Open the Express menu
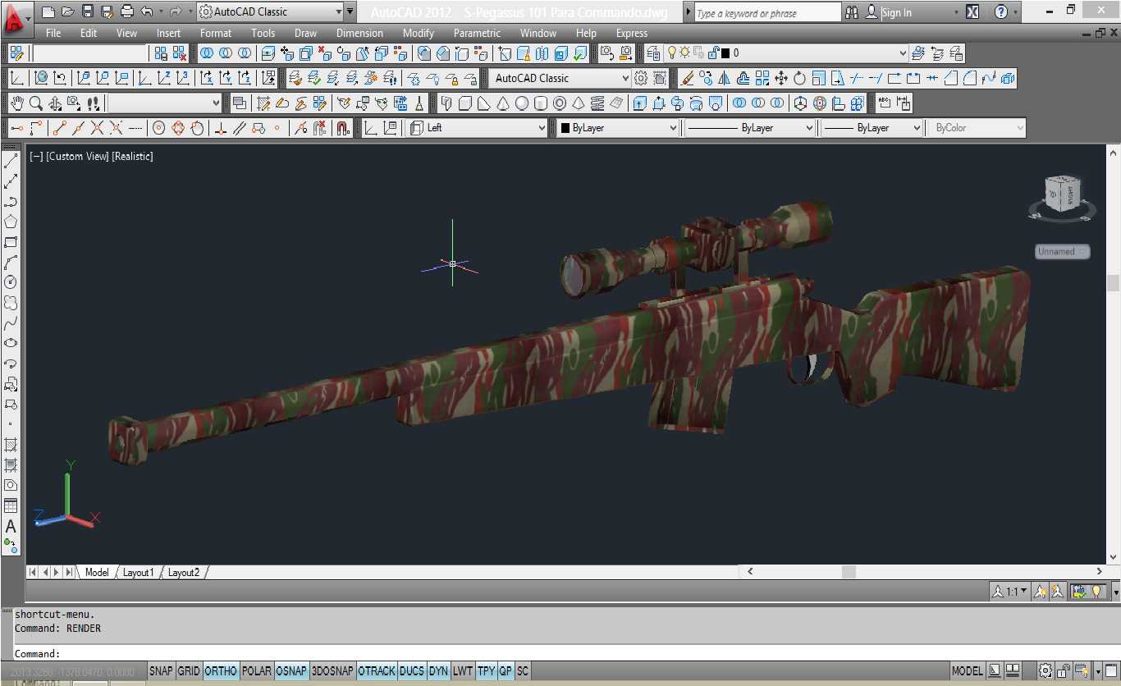The height and width of the screenshot is (686, 1121). click(x=631, y=34)
